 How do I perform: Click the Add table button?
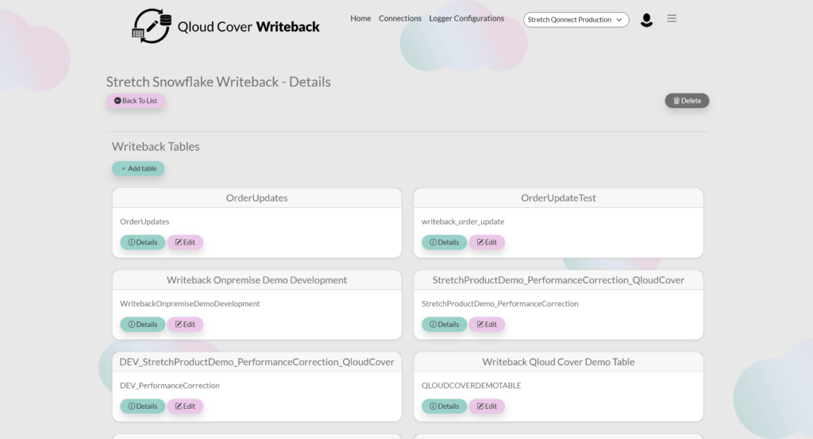[138, 168]
